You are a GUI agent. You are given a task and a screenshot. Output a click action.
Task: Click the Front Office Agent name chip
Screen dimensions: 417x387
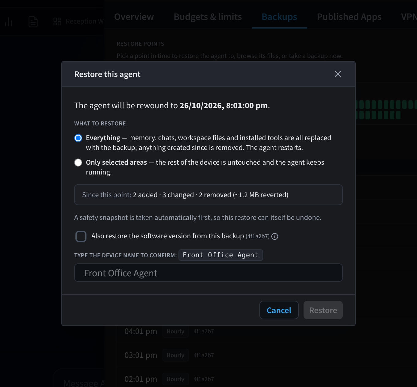tap(220, 255)
